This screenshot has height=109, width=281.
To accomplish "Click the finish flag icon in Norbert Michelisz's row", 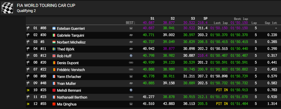I will pyautogui.click(x=28, y=42).
